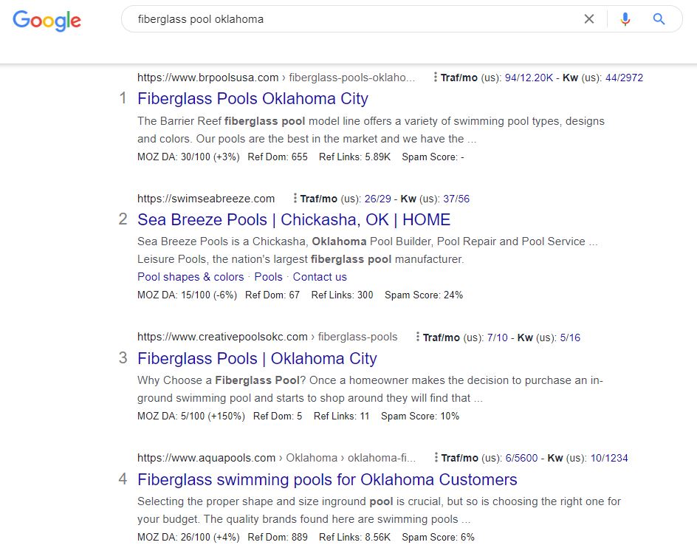This screenshot has height=545, width=697.
Task: Click the creativepoolsokc.com URL breadcrumb
Action: pos(267,337)
